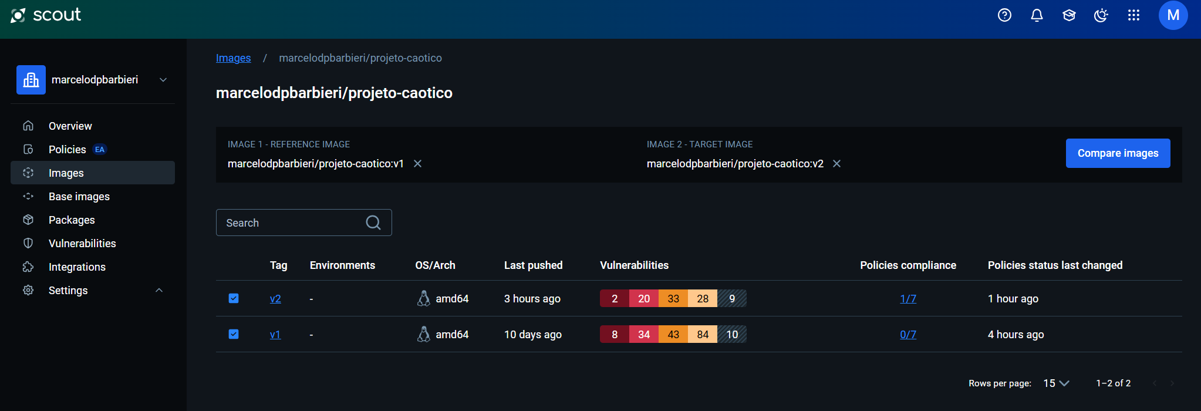Toggle the light/dark theme icon
Viewport: 1201px width, 411px height.
[x=1101, y=15]
